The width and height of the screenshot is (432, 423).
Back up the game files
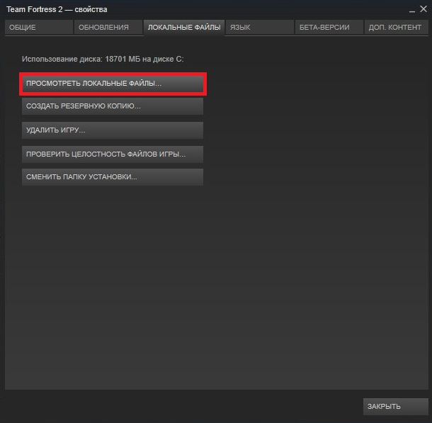coord(113,106)
